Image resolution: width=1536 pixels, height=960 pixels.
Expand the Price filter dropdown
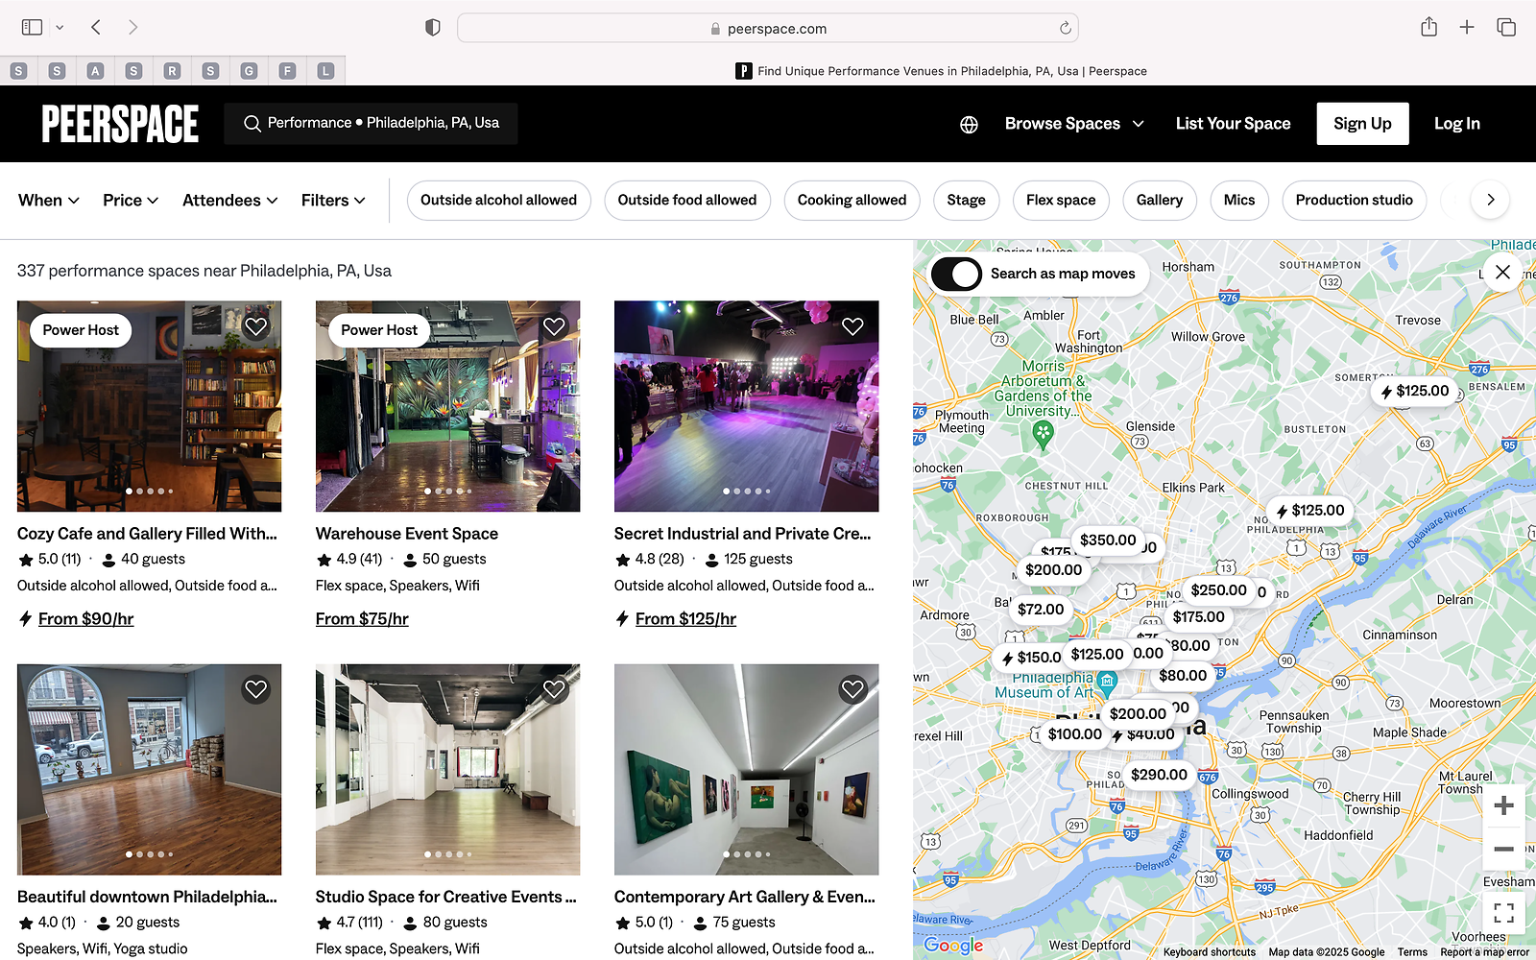131,200
